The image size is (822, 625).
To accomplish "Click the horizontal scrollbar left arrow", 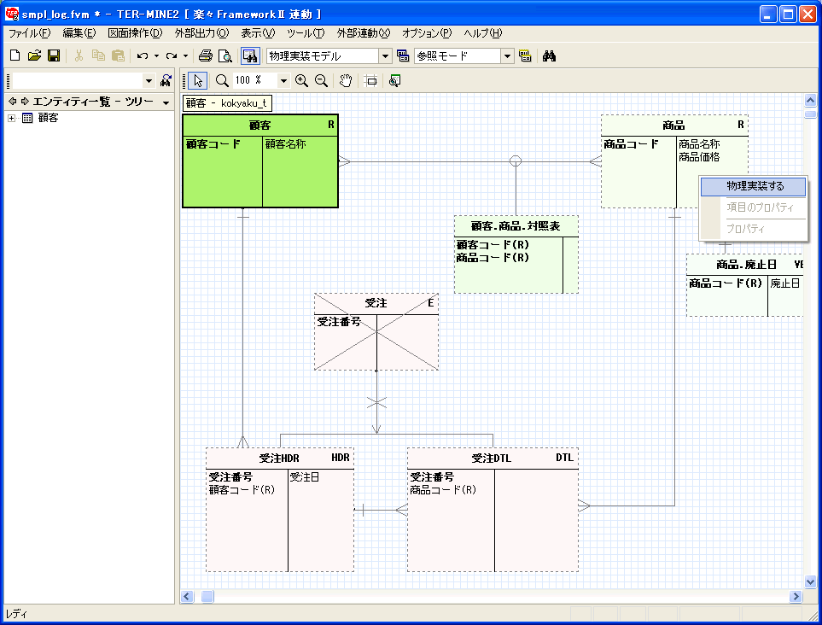I will (187, 596).
